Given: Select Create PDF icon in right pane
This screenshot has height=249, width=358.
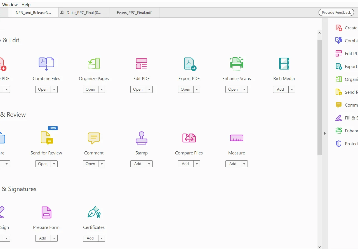Looking at the screenshot, I should pyautogui.click(x=339, y=28).
